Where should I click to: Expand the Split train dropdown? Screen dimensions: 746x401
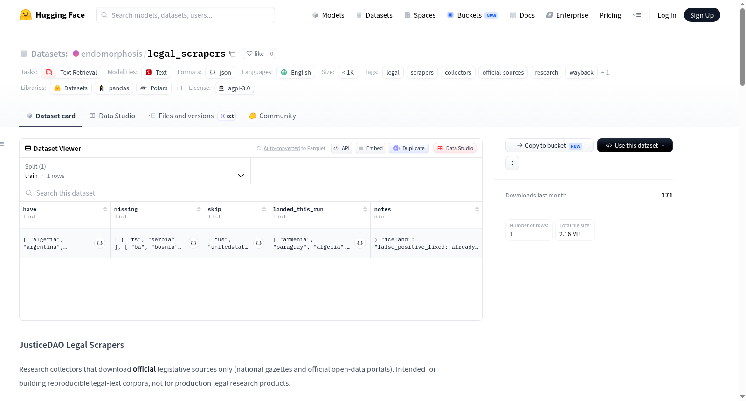point(135,171)
